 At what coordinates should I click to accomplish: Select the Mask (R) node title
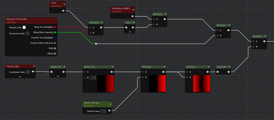tap(56, 67)
